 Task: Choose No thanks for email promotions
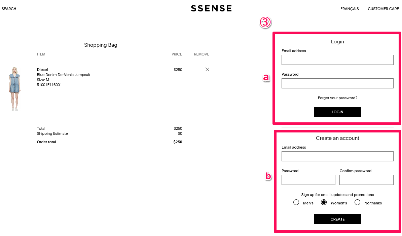pyautogui.click(x=357, y=202)
